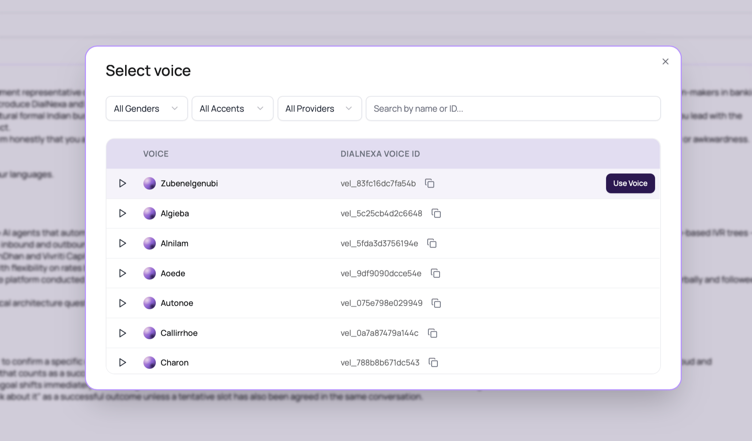This screenshot has width=752, height=441.
Task: Copy Algieba voice ID to clipboard
Action: pyautogui.click(x=436, y=213)
